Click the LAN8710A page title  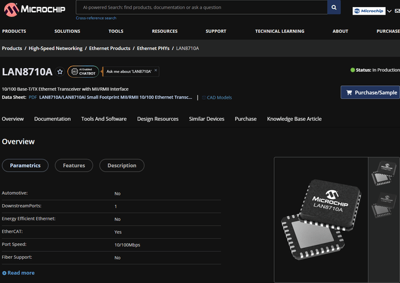pyautogui.click(x=27, y=72)
